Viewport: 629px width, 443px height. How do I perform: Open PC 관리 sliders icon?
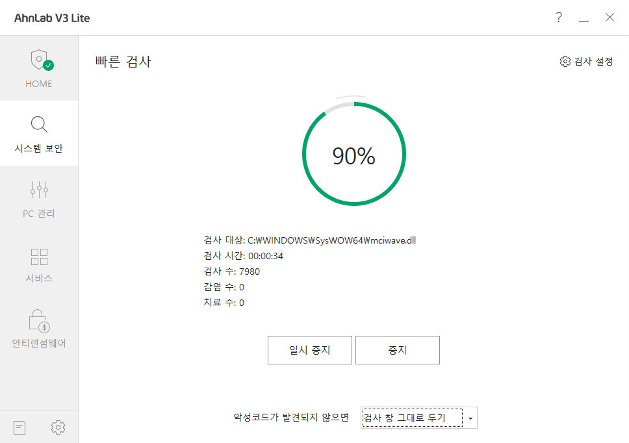click(x=39, y=189)
